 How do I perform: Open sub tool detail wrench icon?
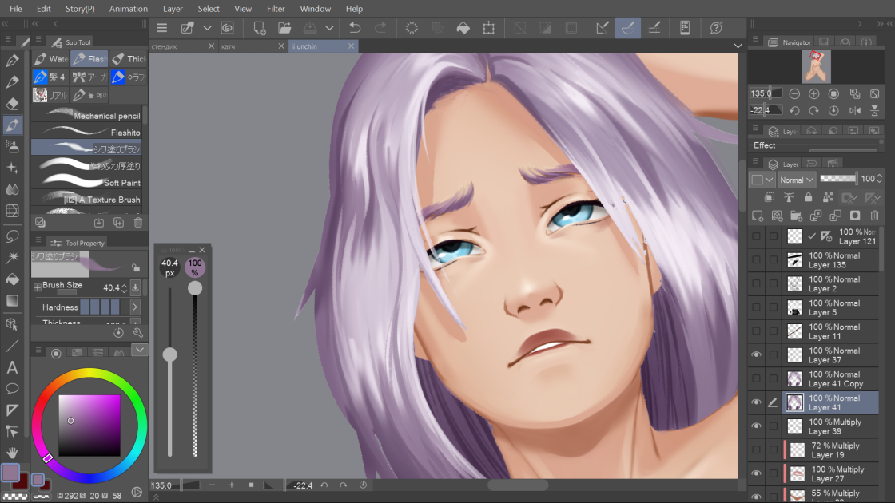pos(137,332)
